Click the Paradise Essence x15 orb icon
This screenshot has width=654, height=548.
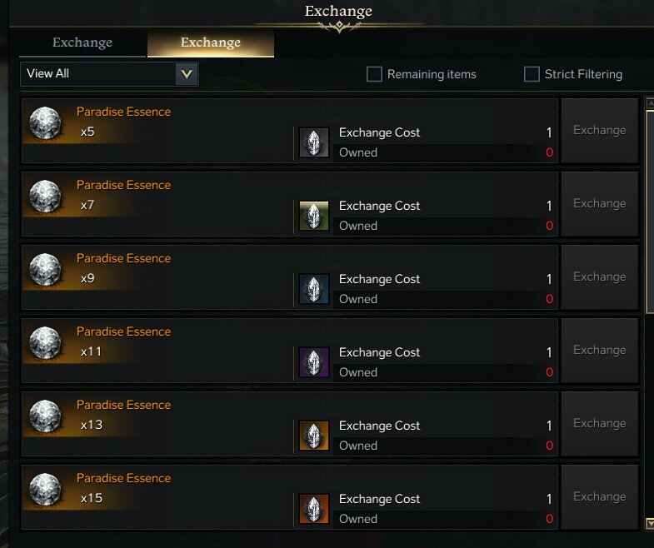pos(45,490)
